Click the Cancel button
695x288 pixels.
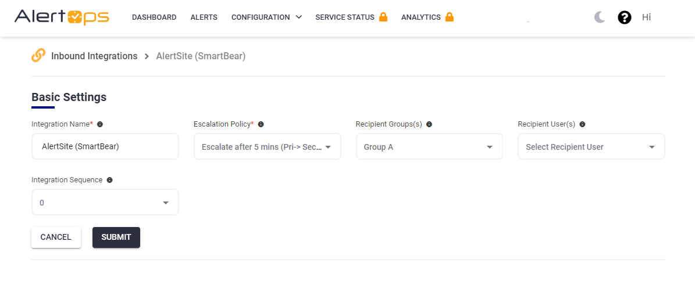coord(56,237)
